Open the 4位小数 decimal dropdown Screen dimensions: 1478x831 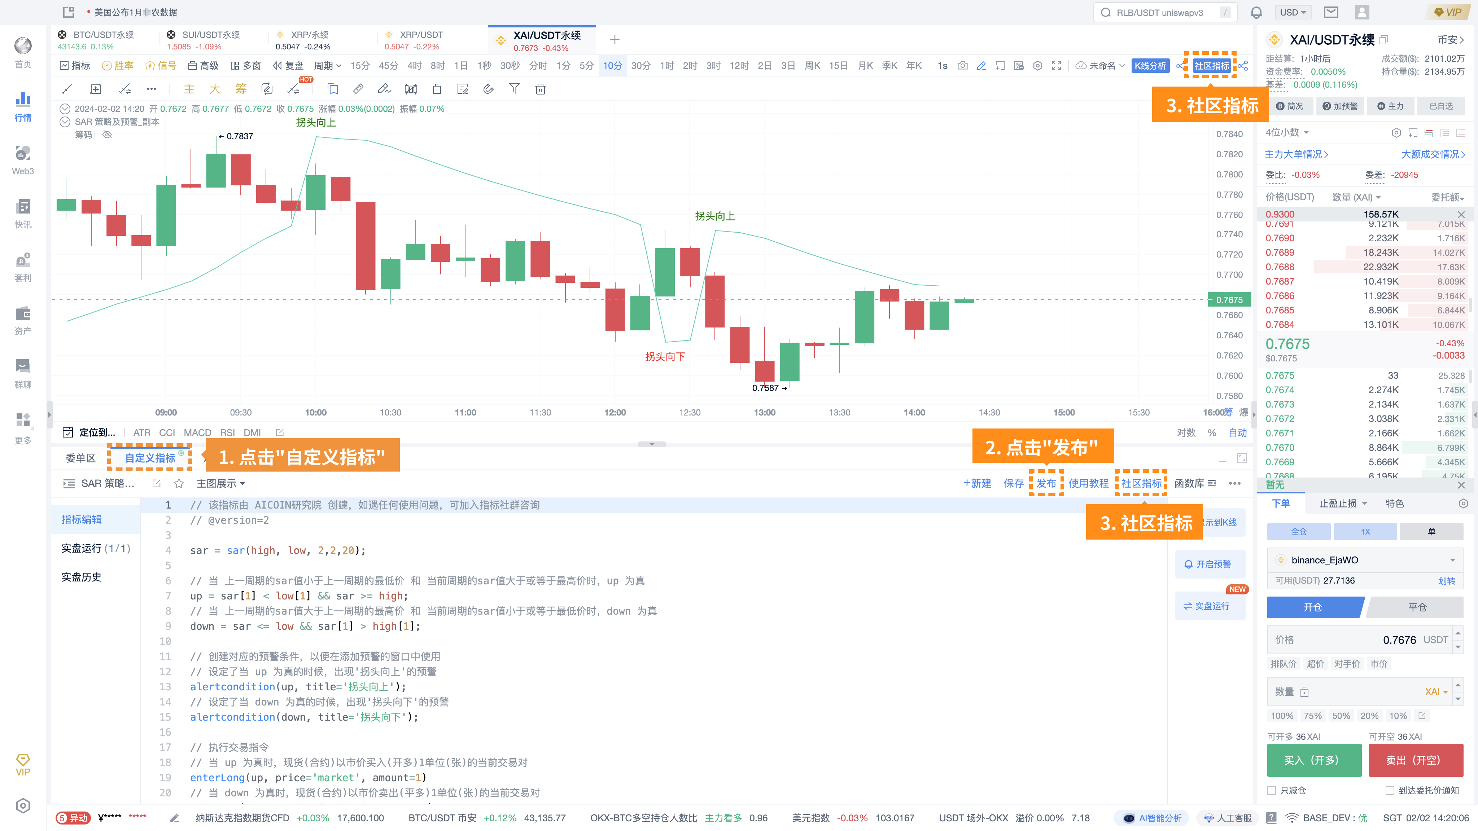(x=1287, y=132)
